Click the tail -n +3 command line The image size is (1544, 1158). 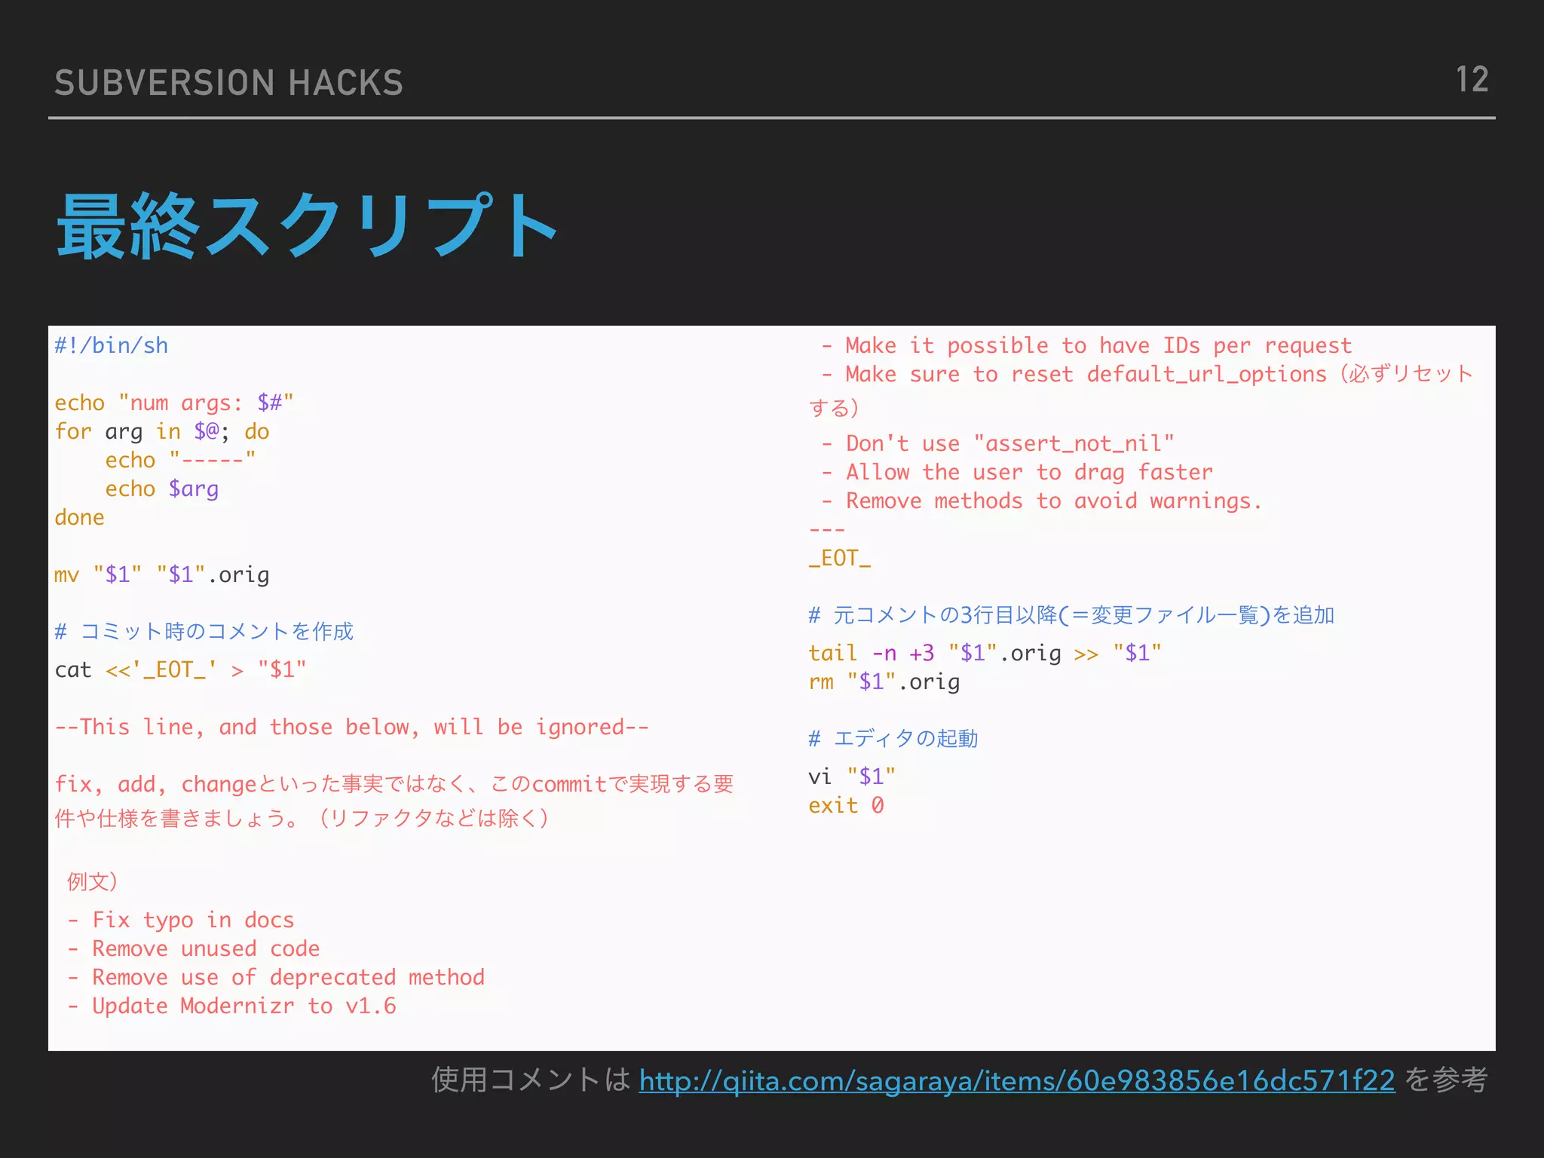point(985,653)
